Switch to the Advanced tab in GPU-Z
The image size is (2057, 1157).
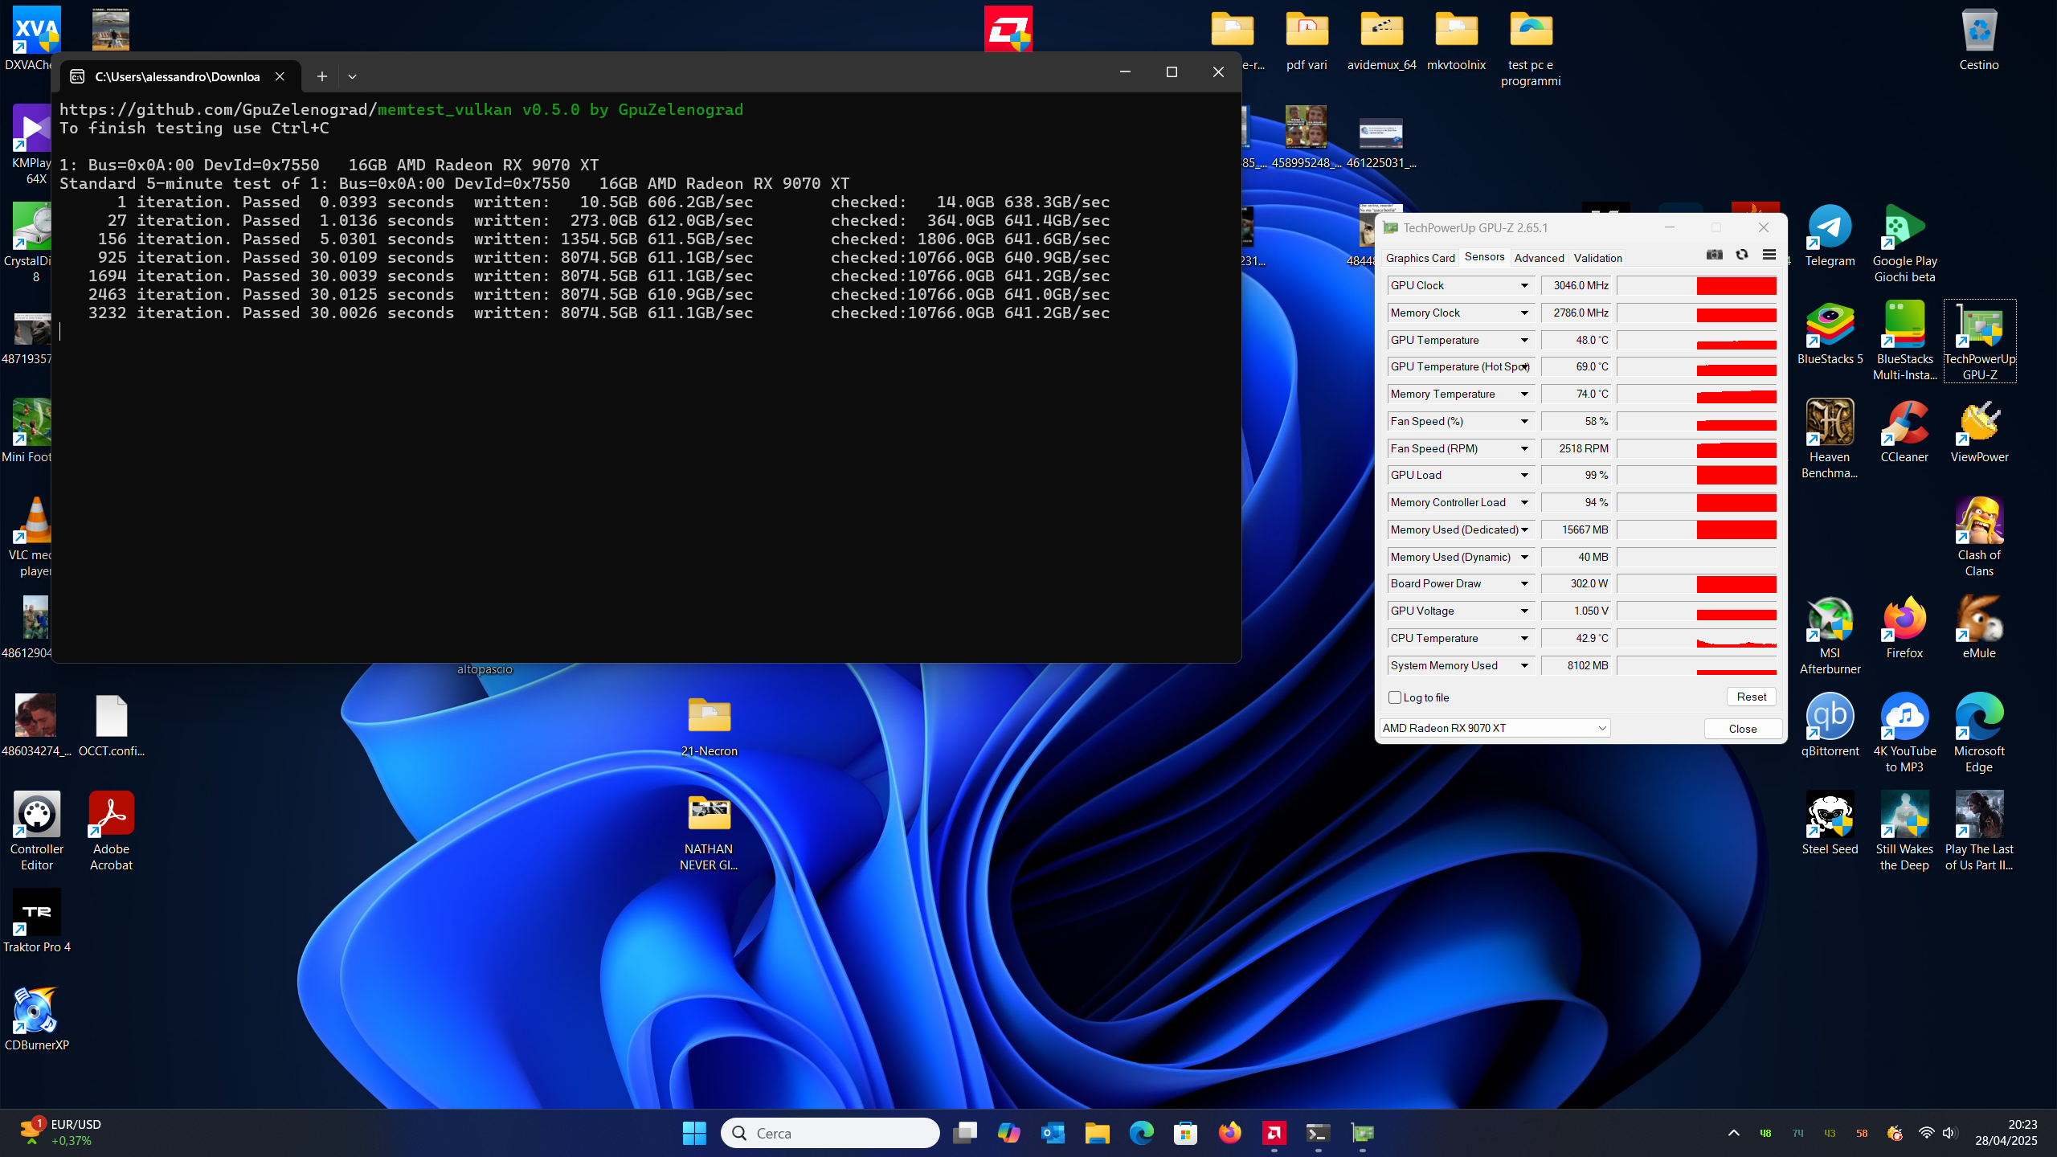(x=1539, y=258)
